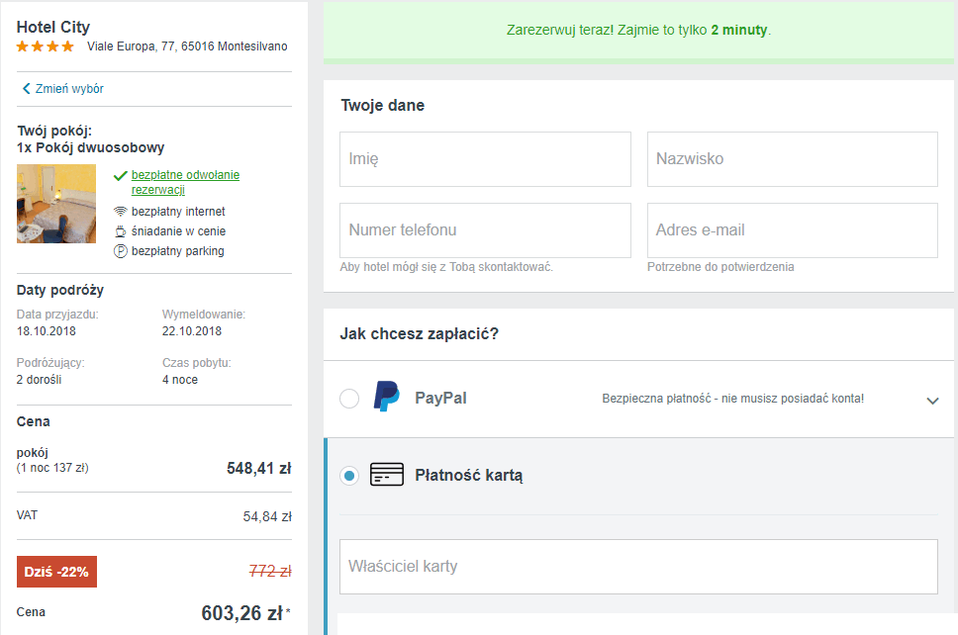Focus the Numer telefonu input field
The width and height of the screenshot is (958, 635).
(x=485, y=230)
